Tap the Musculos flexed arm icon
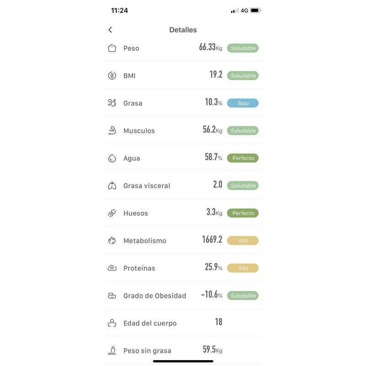 (112, 130)
